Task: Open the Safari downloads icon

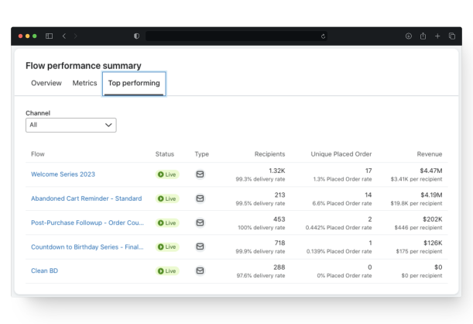Action: [x=409, y=36]
